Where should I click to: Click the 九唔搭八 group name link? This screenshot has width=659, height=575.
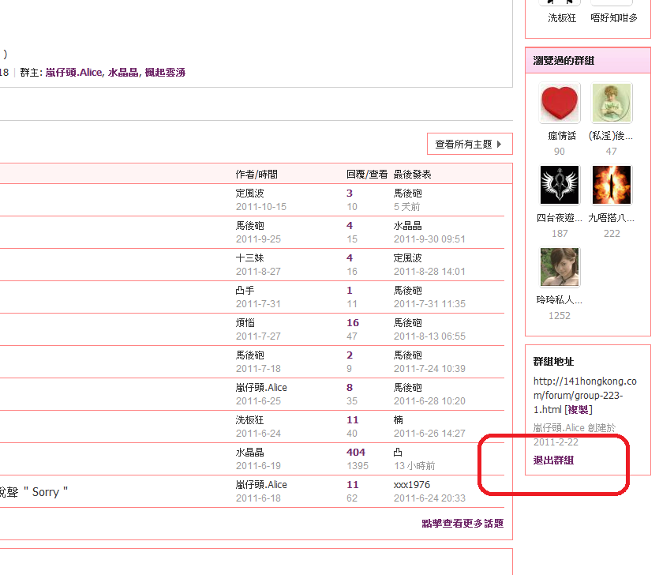pos(612,218)
